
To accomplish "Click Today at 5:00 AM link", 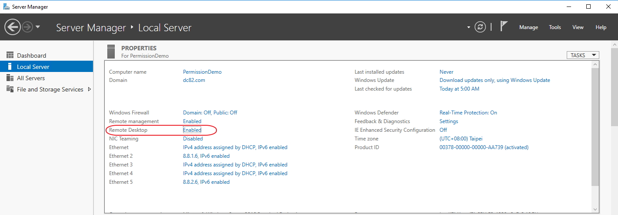I will (x=459, y=89).
